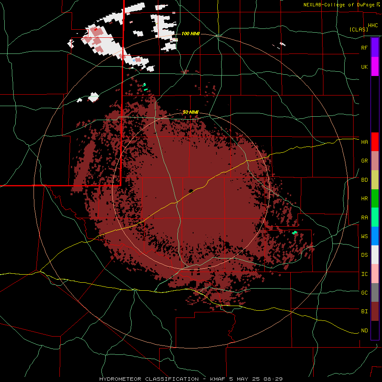This screenshot has height=382, width=382.
Task: Click the RF legend label
Action: coord(364,48)
